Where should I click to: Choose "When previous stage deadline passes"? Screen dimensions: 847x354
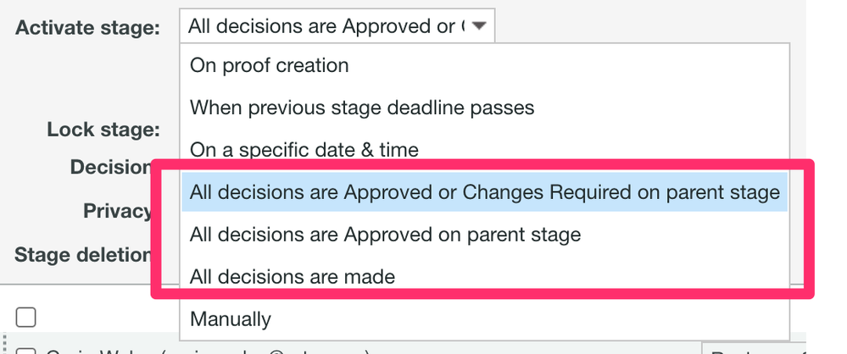click(x=362, y=108)
